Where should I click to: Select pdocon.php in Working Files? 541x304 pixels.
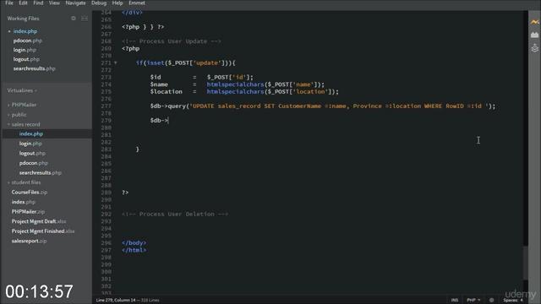(x=28, y=41)
